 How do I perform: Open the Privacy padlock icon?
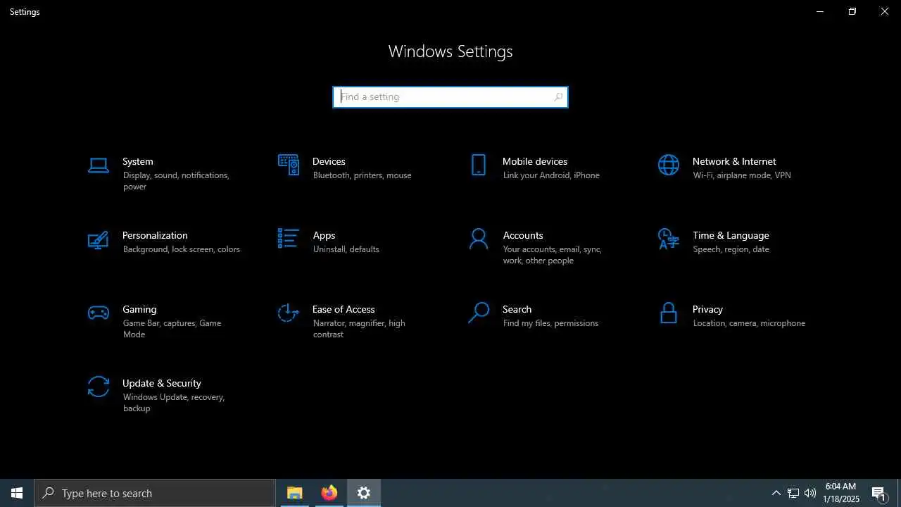pyautogui.click(x=669, y=313)
